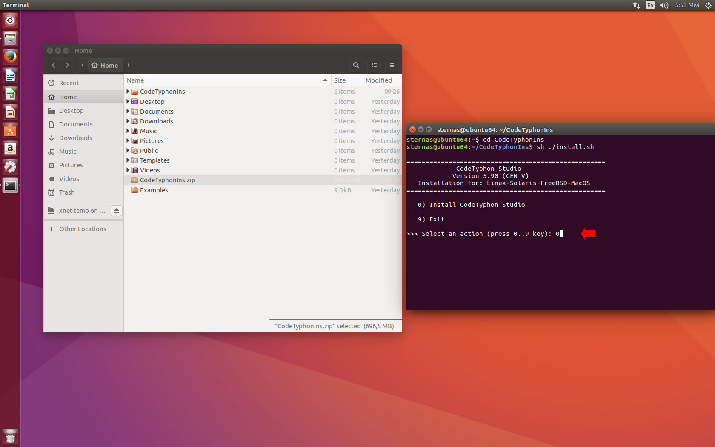Open Pictures in Files sidebar

[x=83, y=165]
